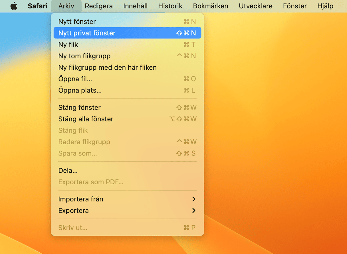Click the dimmed Stäng flik entry
The width and height of the screenshot is (347, 254).
click(x=127, y=130)
